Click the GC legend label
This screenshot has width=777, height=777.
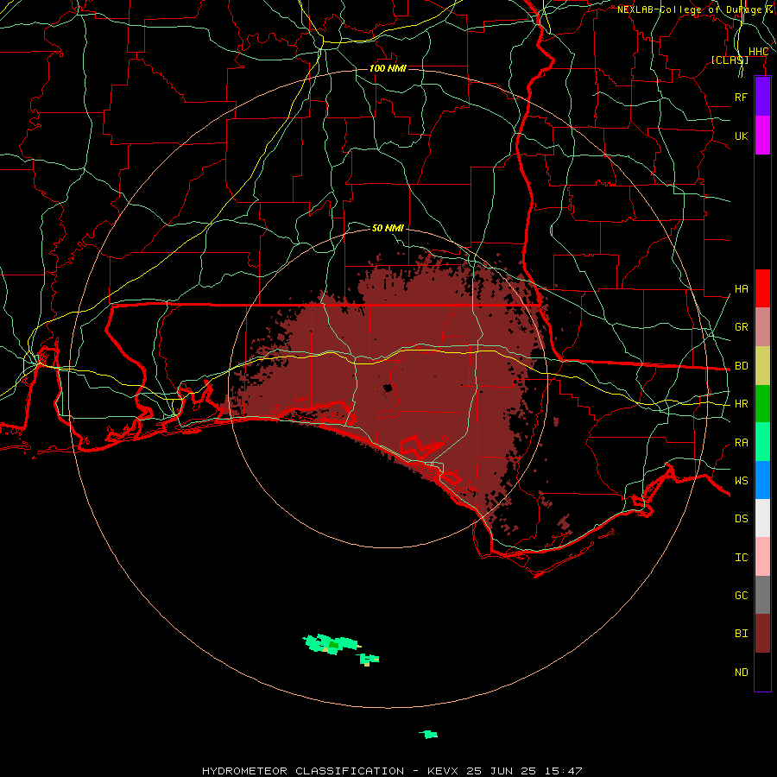point(742,596)
